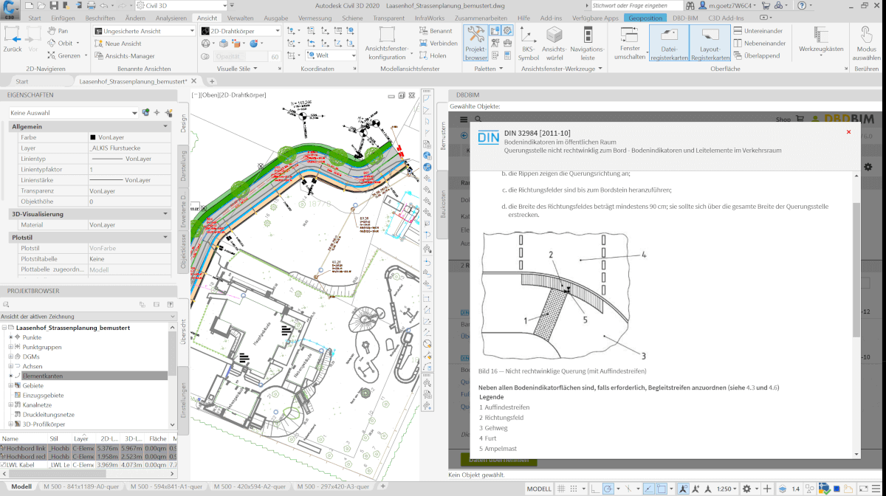Arrange windows Untereinander
The image size is (886, 496).
(758, 31)
